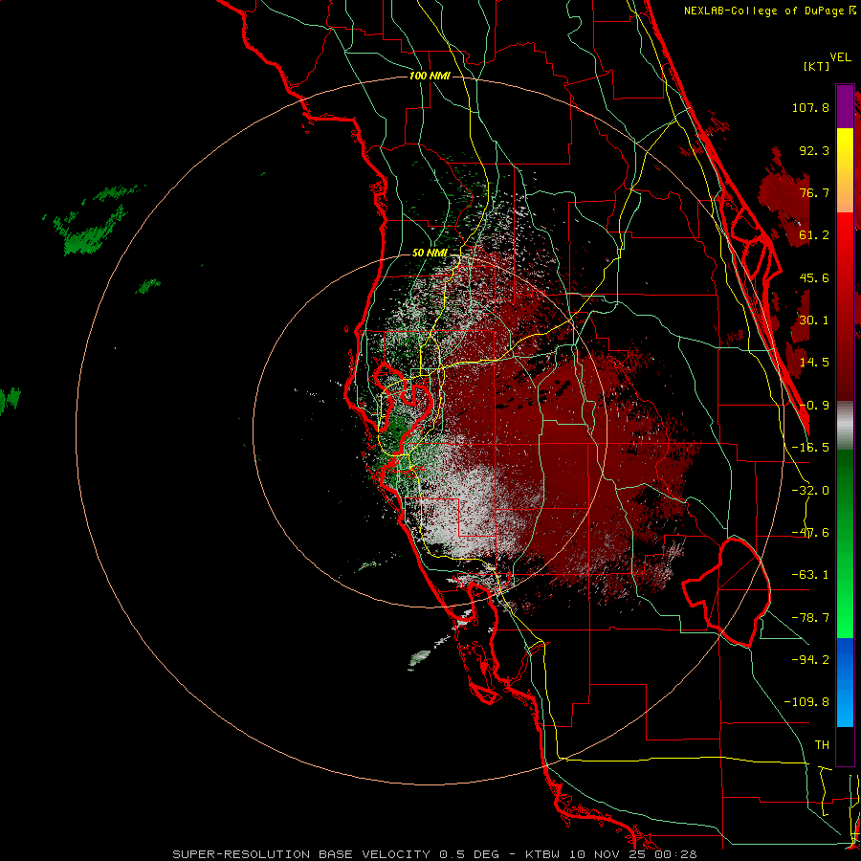
Task: Click the -94.2 velocity scale value
Action: [810, 659]
